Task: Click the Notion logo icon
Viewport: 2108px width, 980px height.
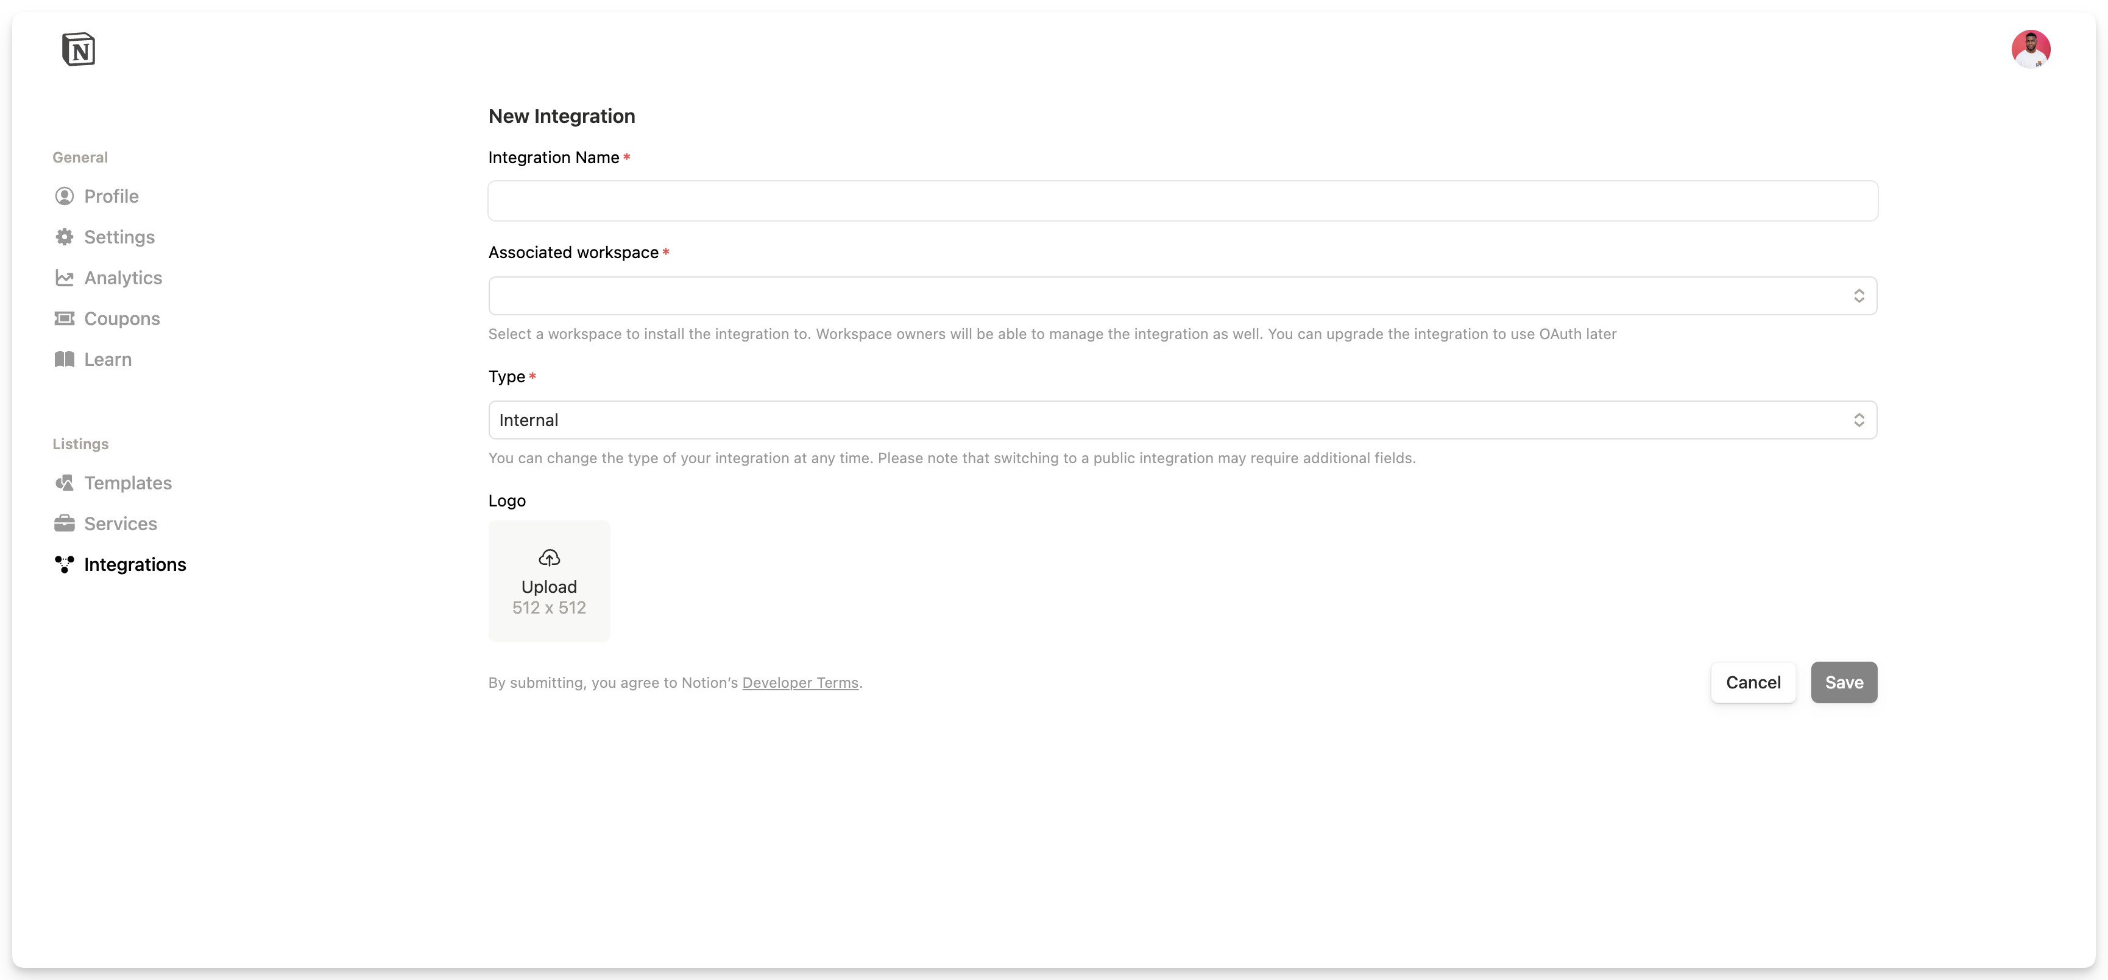Action: pos(79,49)
